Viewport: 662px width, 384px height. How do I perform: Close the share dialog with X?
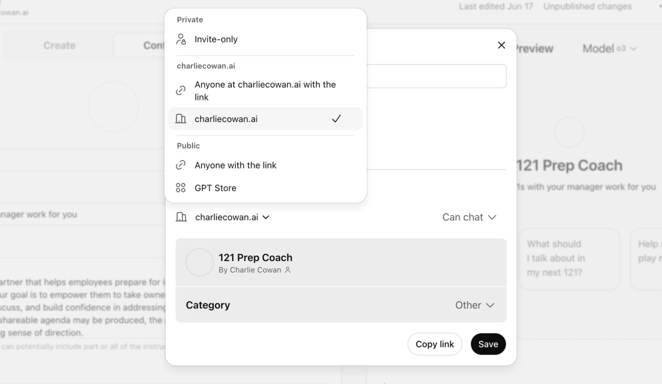[501, 45]
